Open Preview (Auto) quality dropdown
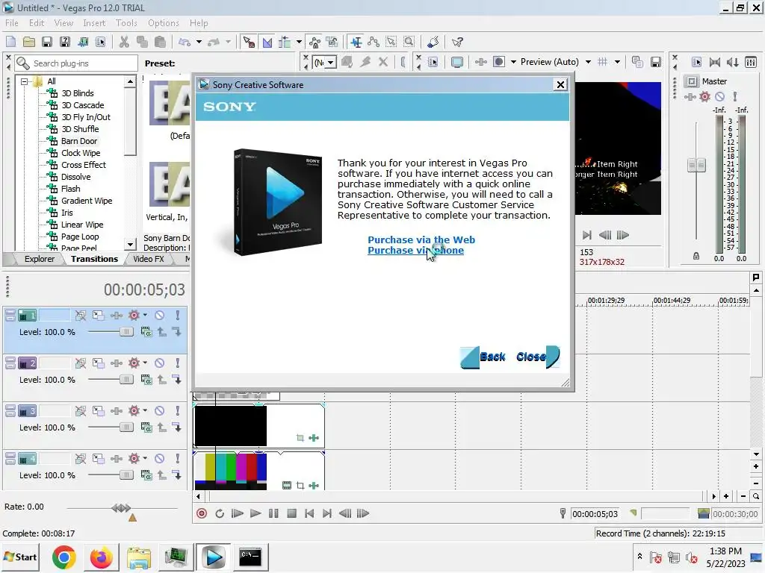Image resolution: width=765 pixels, height=573 pixels. pos(588,62)
